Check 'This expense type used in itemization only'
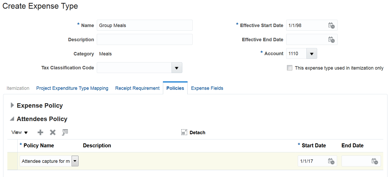 click(290, 68)
